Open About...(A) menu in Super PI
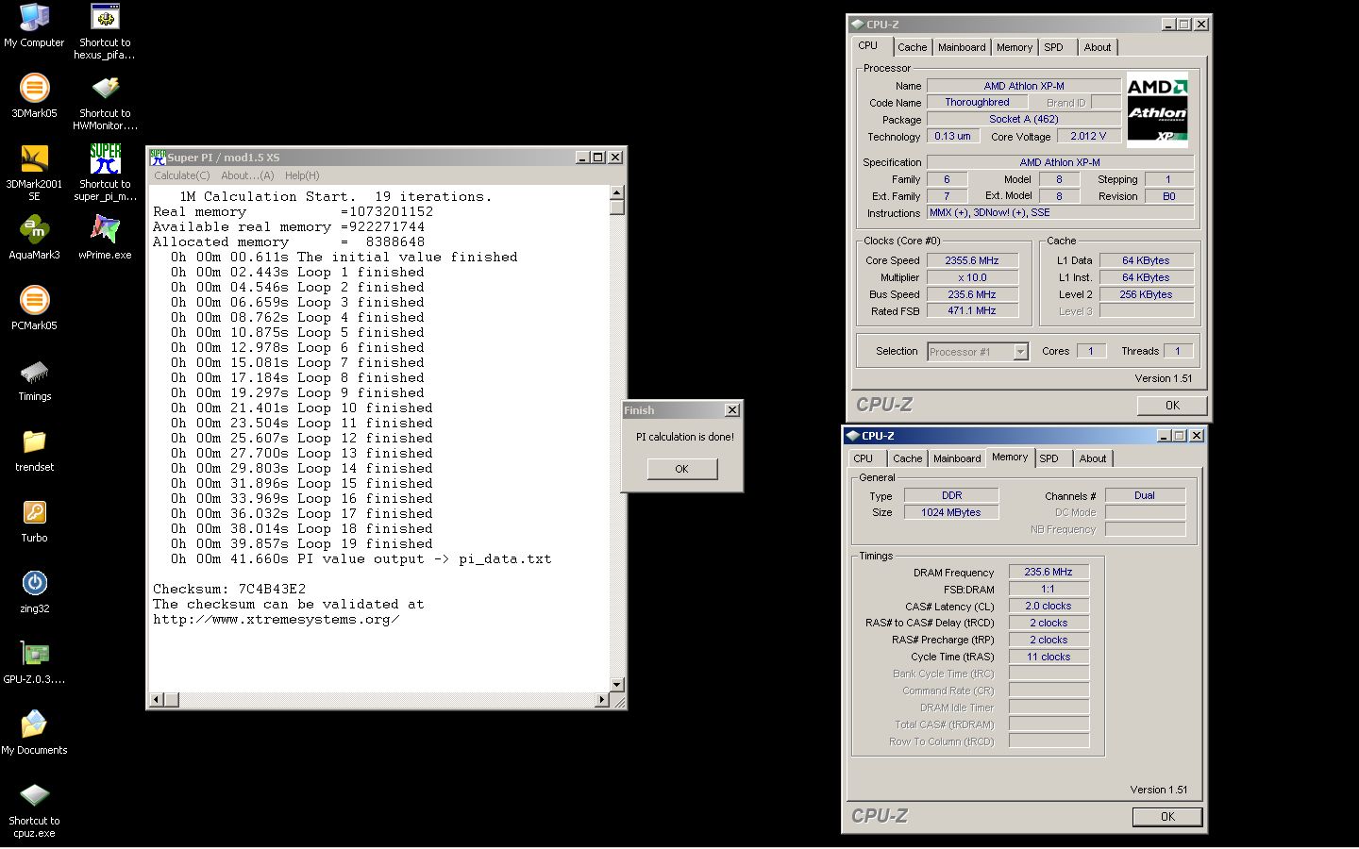The width and height of the screenshot is (1359, 849). point(247,175)
